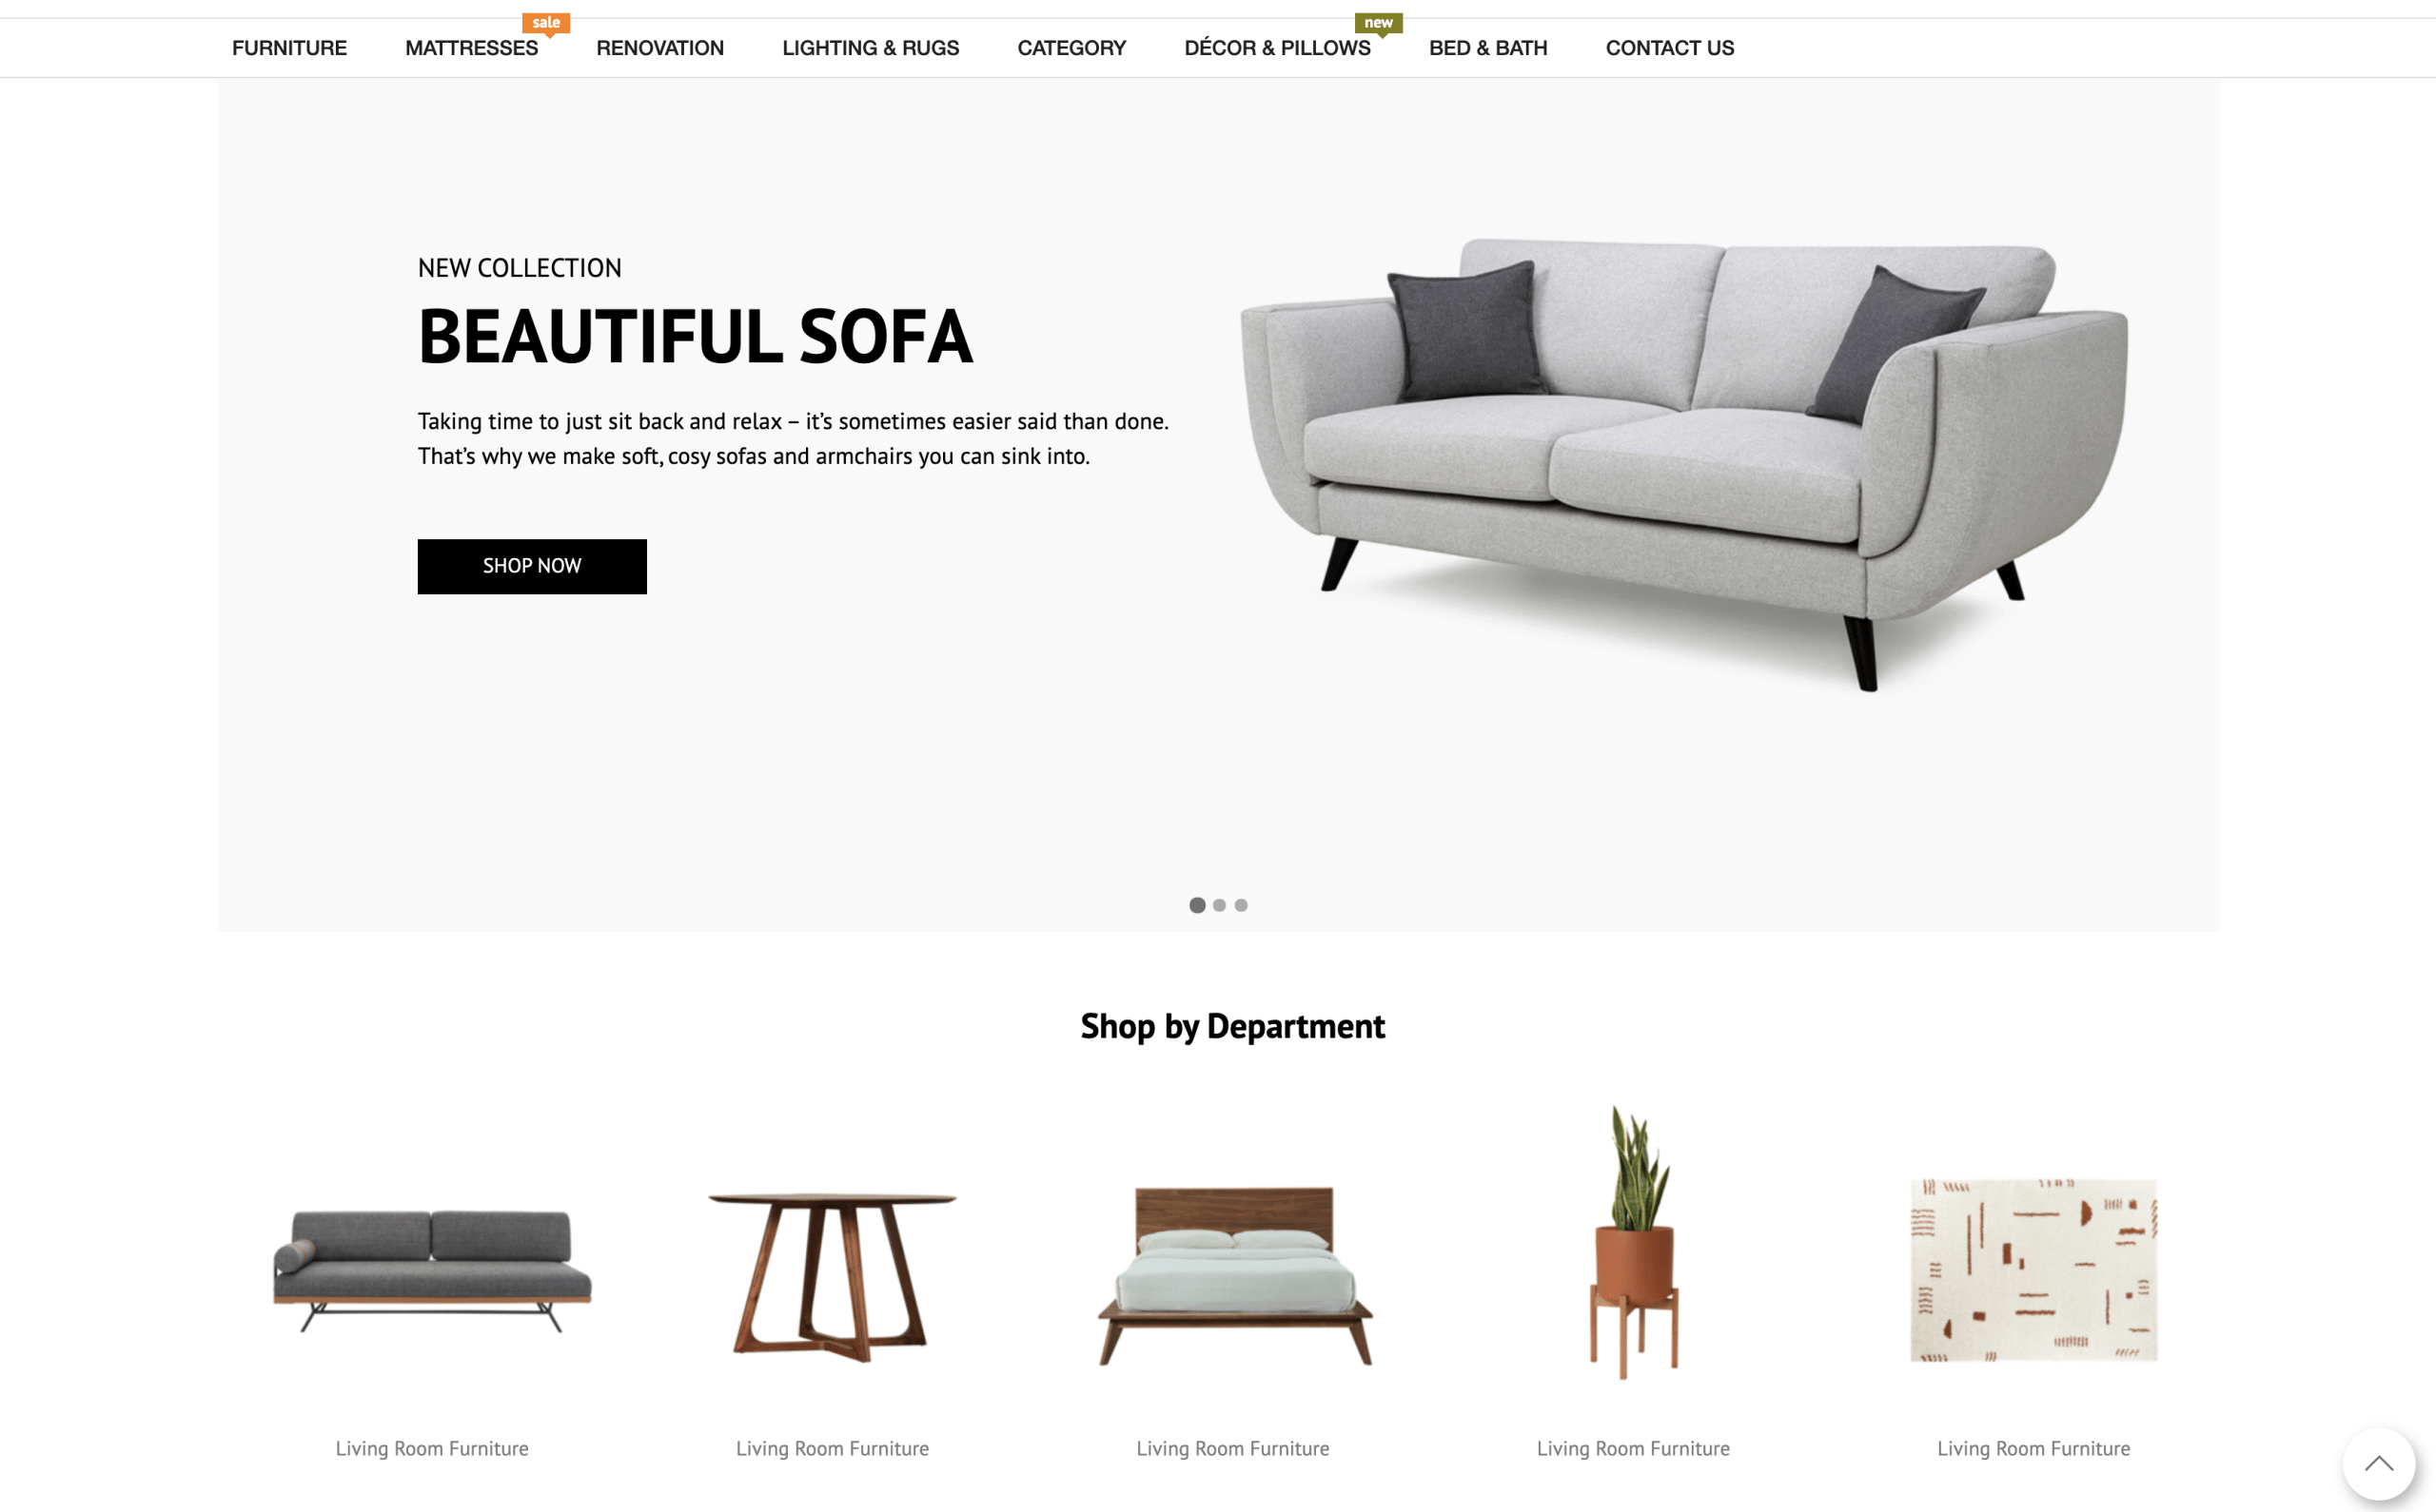
Task: Go to the first carousel slide dot
Action: coord(1196,905)
